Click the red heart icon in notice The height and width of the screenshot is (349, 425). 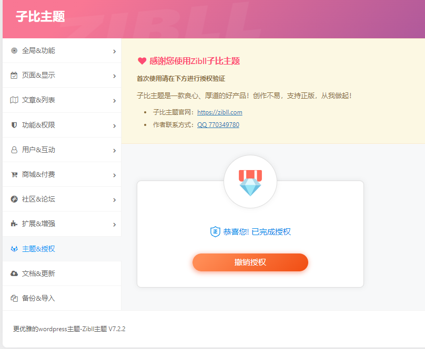click(142, 61)
